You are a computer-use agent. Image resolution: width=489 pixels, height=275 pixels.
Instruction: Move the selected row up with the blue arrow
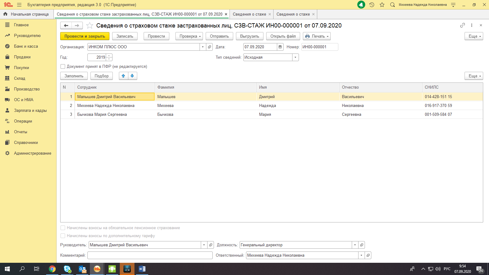pos(123,76)
